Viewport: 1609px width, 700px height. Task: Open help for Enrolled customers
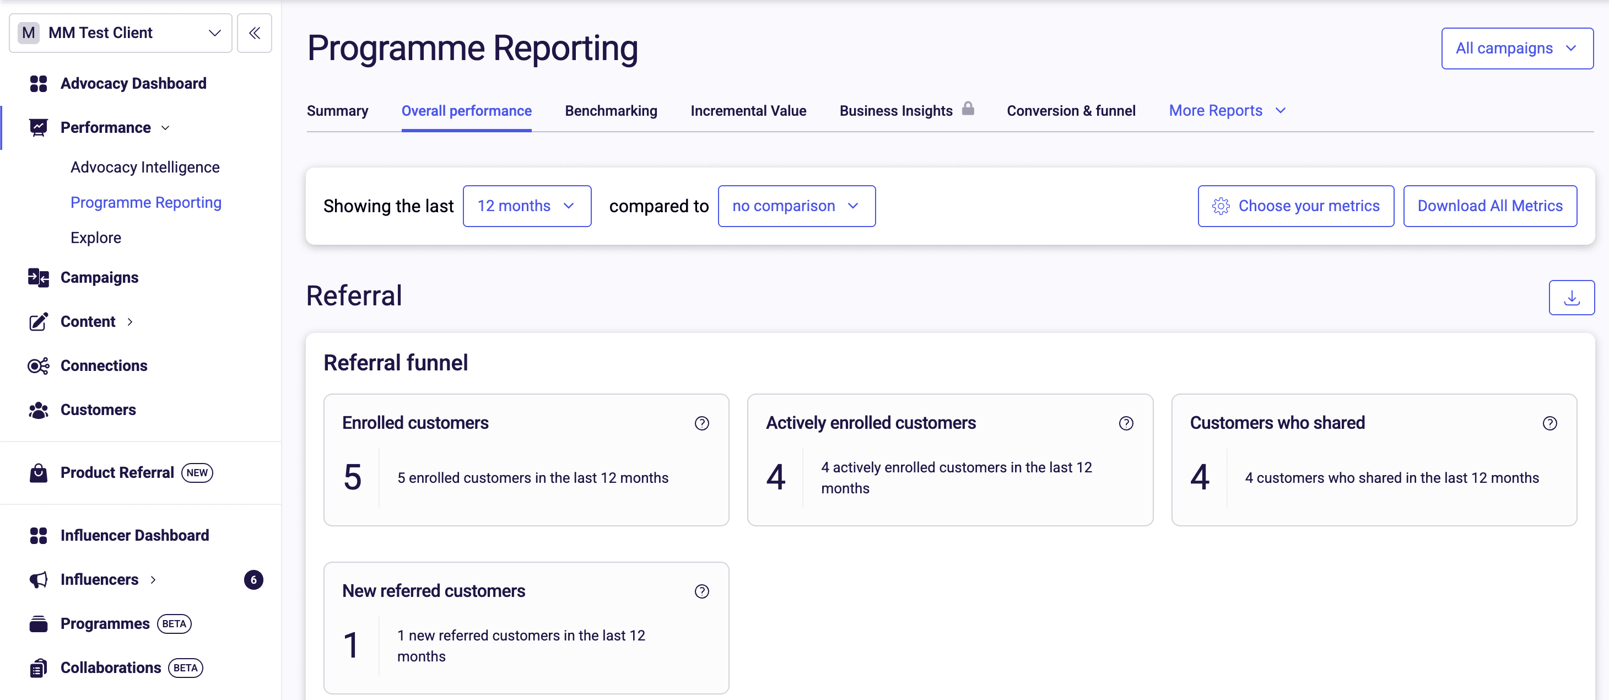pos(701,424)
